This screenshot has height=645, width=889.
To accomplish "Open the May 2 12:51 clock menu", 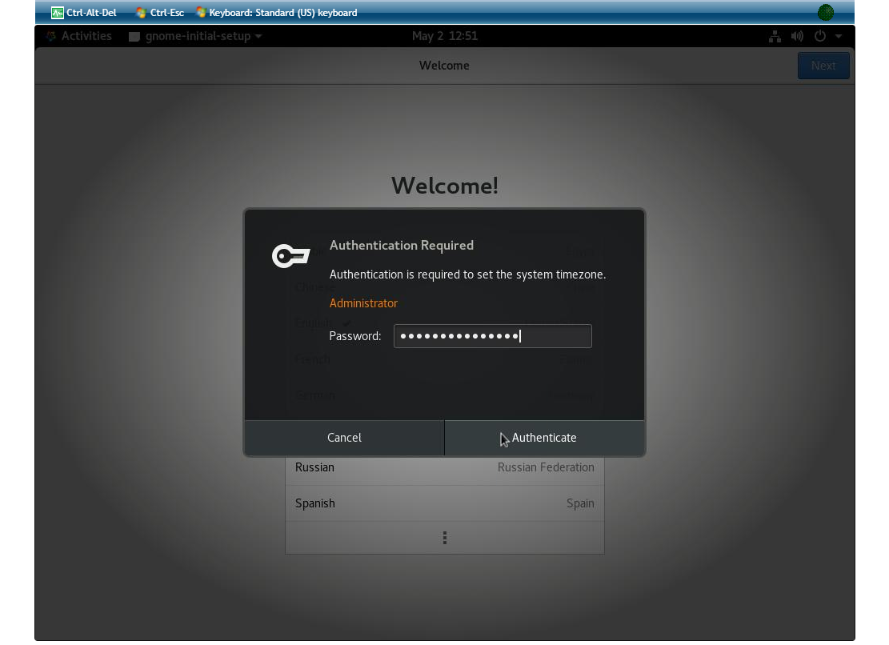I will coord(444,36).
